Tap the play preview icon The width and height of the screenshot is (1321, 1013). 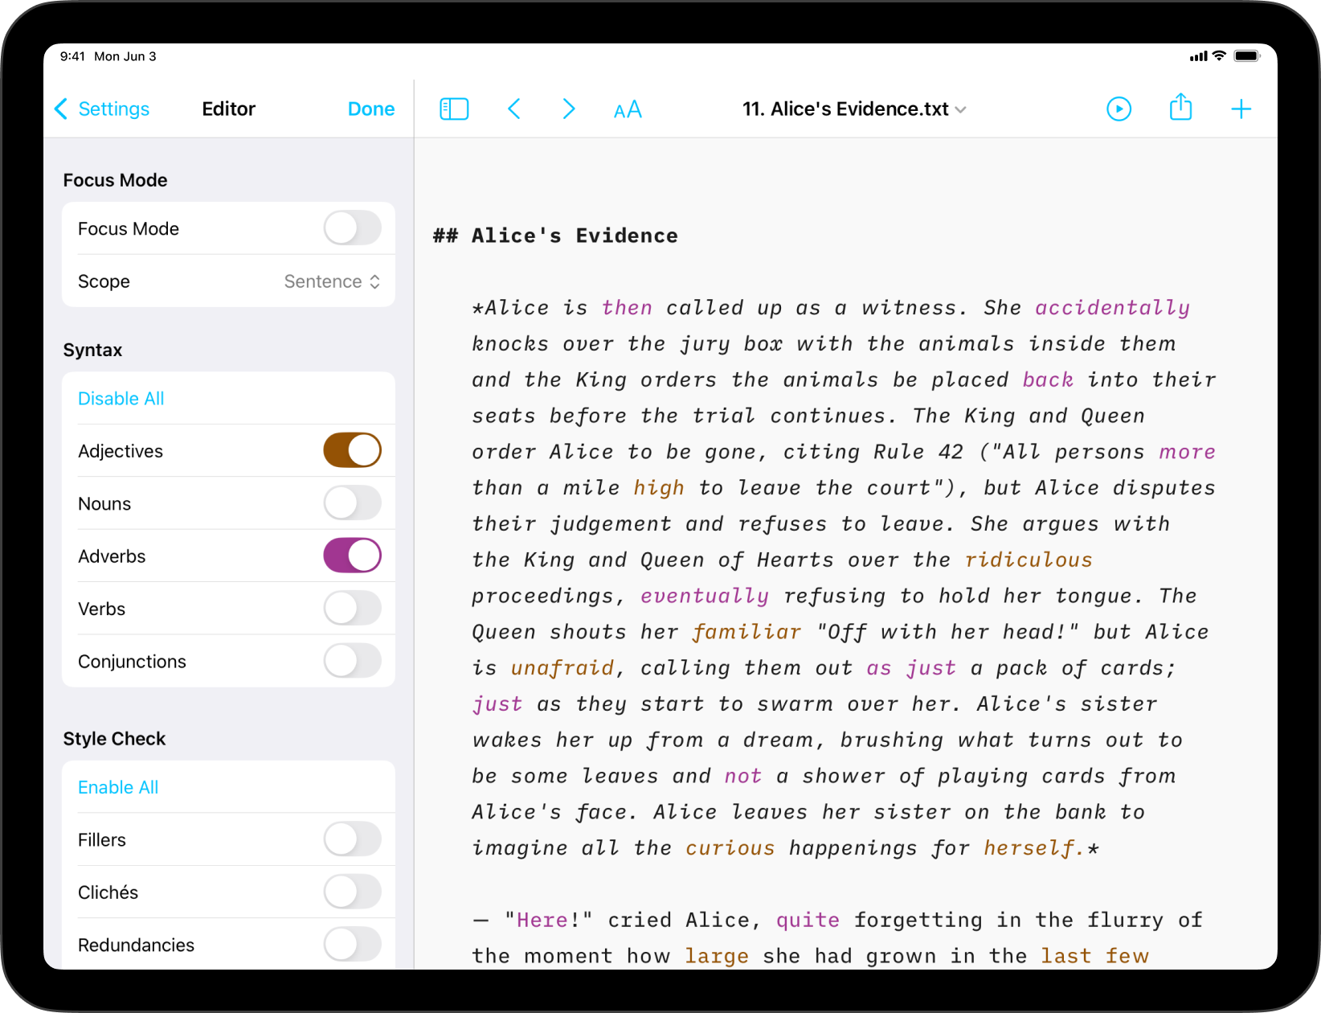(1119, 109)
